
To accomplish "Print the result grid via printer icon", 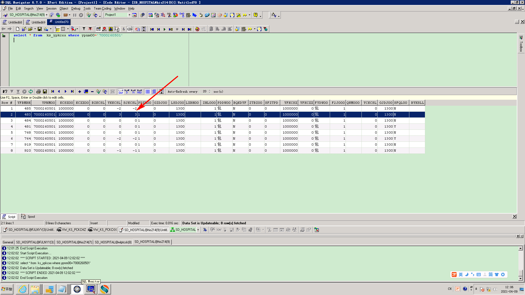I will [39, 92].
